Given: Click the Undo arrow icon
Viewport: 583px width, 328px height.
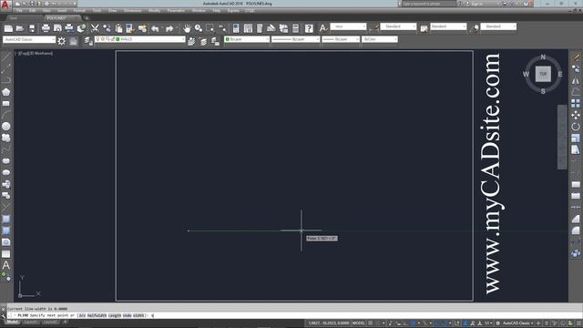Looking at the screenshot, I should click(x=155, y=28).
